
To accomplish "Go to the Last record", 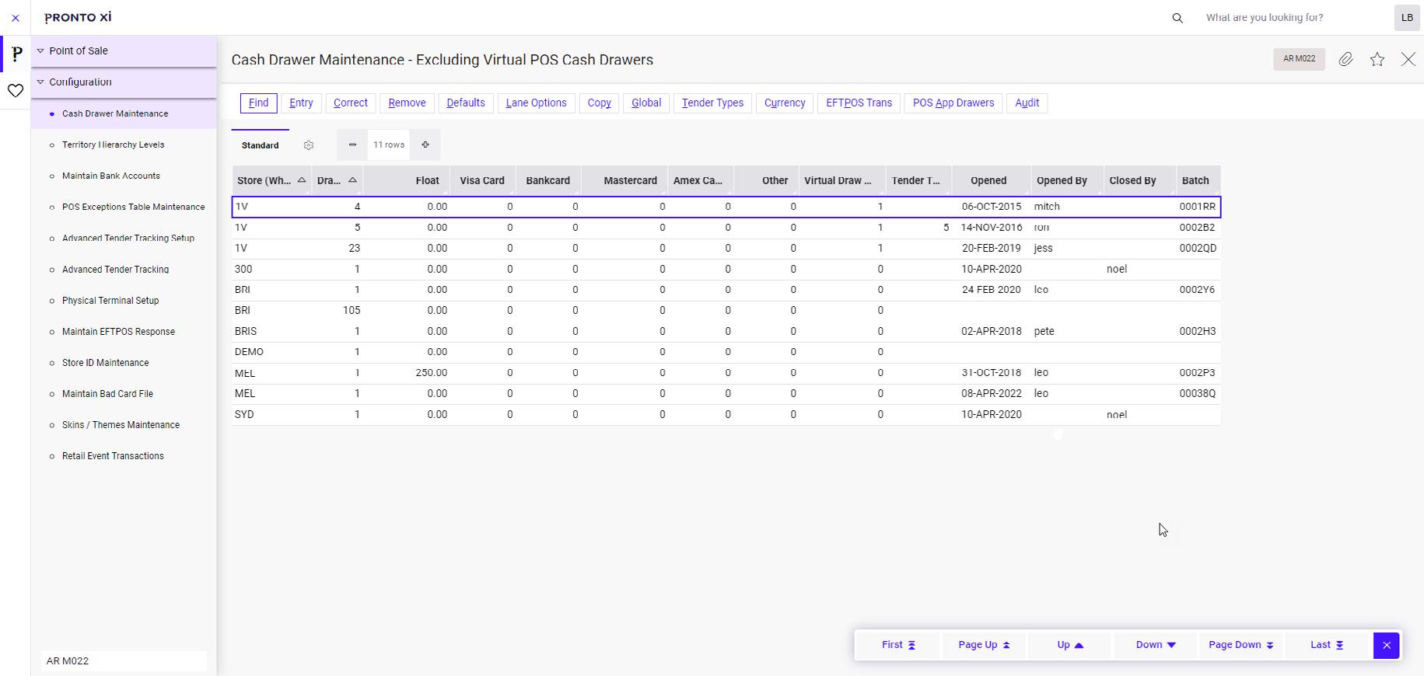I will coord(1328,645).
